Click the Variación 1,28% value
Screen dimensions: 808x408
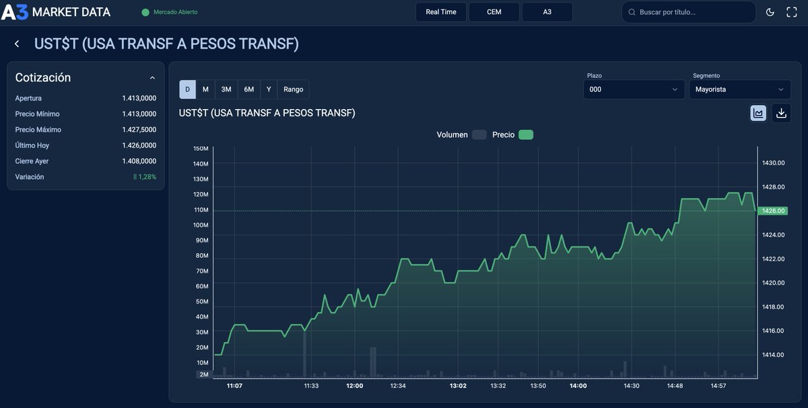[145, 177]
